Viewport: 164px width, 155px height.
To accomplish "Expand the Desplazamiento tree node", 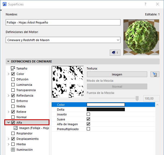I will pyautogui.click(x=9, y=139).
